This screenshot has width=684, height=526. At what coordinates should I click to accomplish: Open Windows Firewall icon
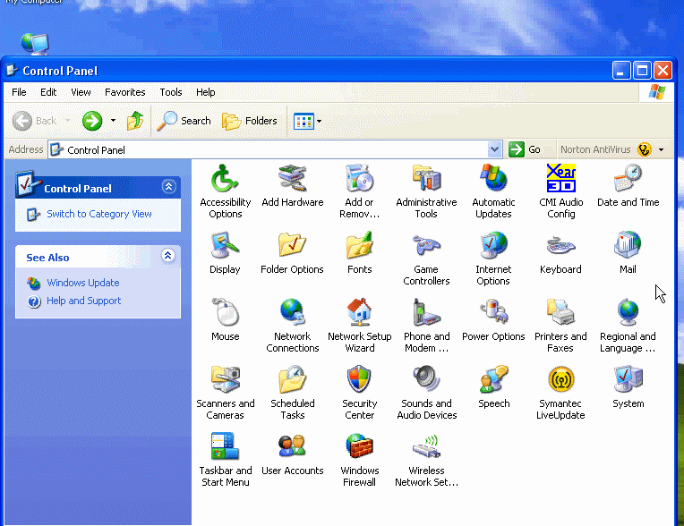point(359,447)
